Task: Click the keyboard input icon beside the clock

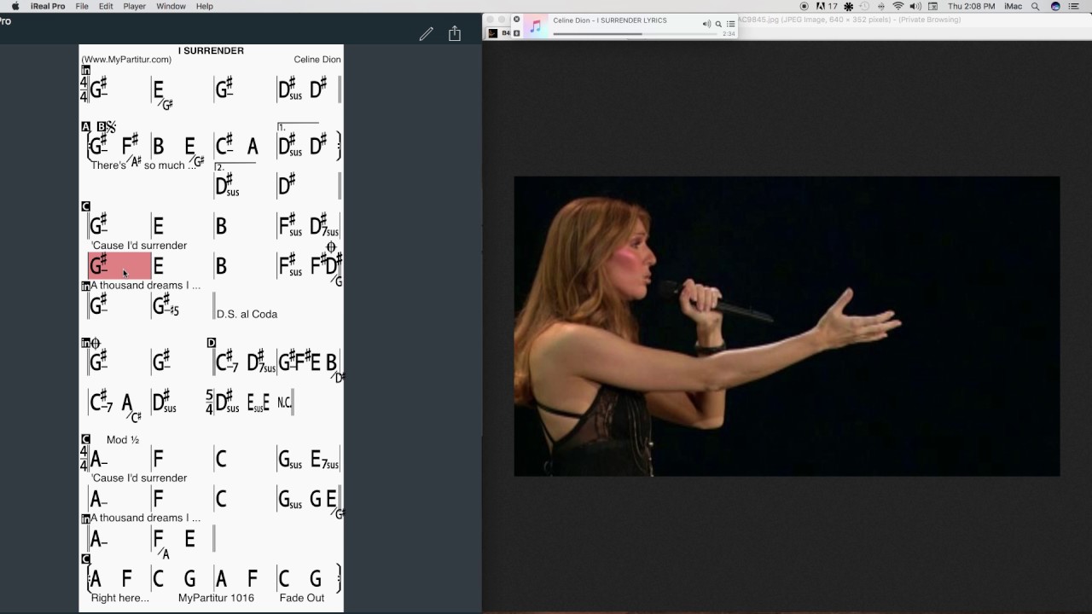Action: tap(933, 6)
